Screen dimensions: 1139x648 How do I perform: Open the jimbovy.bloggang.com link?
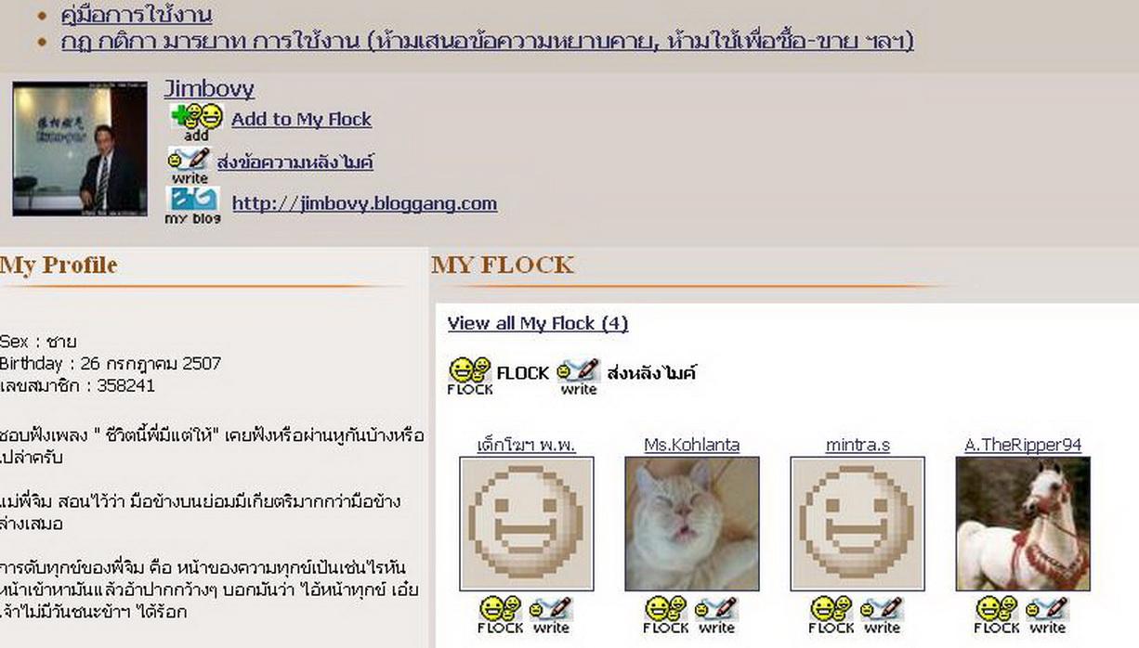pos(364,203)
